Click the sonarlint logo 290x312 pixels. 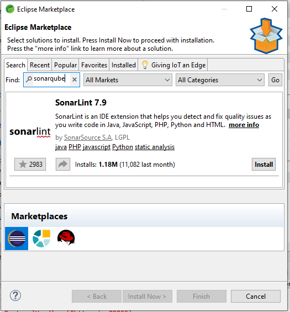point(30,132)
